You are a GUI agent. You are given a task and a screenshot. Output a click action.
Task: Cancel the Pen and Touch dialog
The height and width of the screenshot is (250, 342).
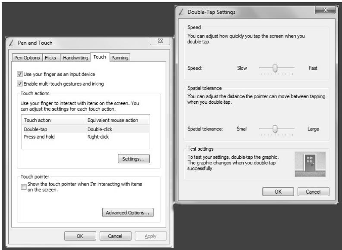(115, 236)
